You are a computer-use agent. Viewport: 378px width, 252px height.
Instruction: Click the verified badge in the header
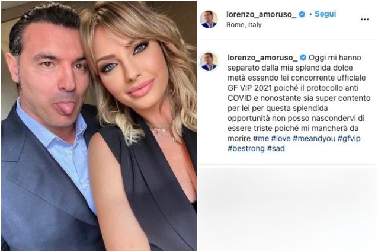302,14
